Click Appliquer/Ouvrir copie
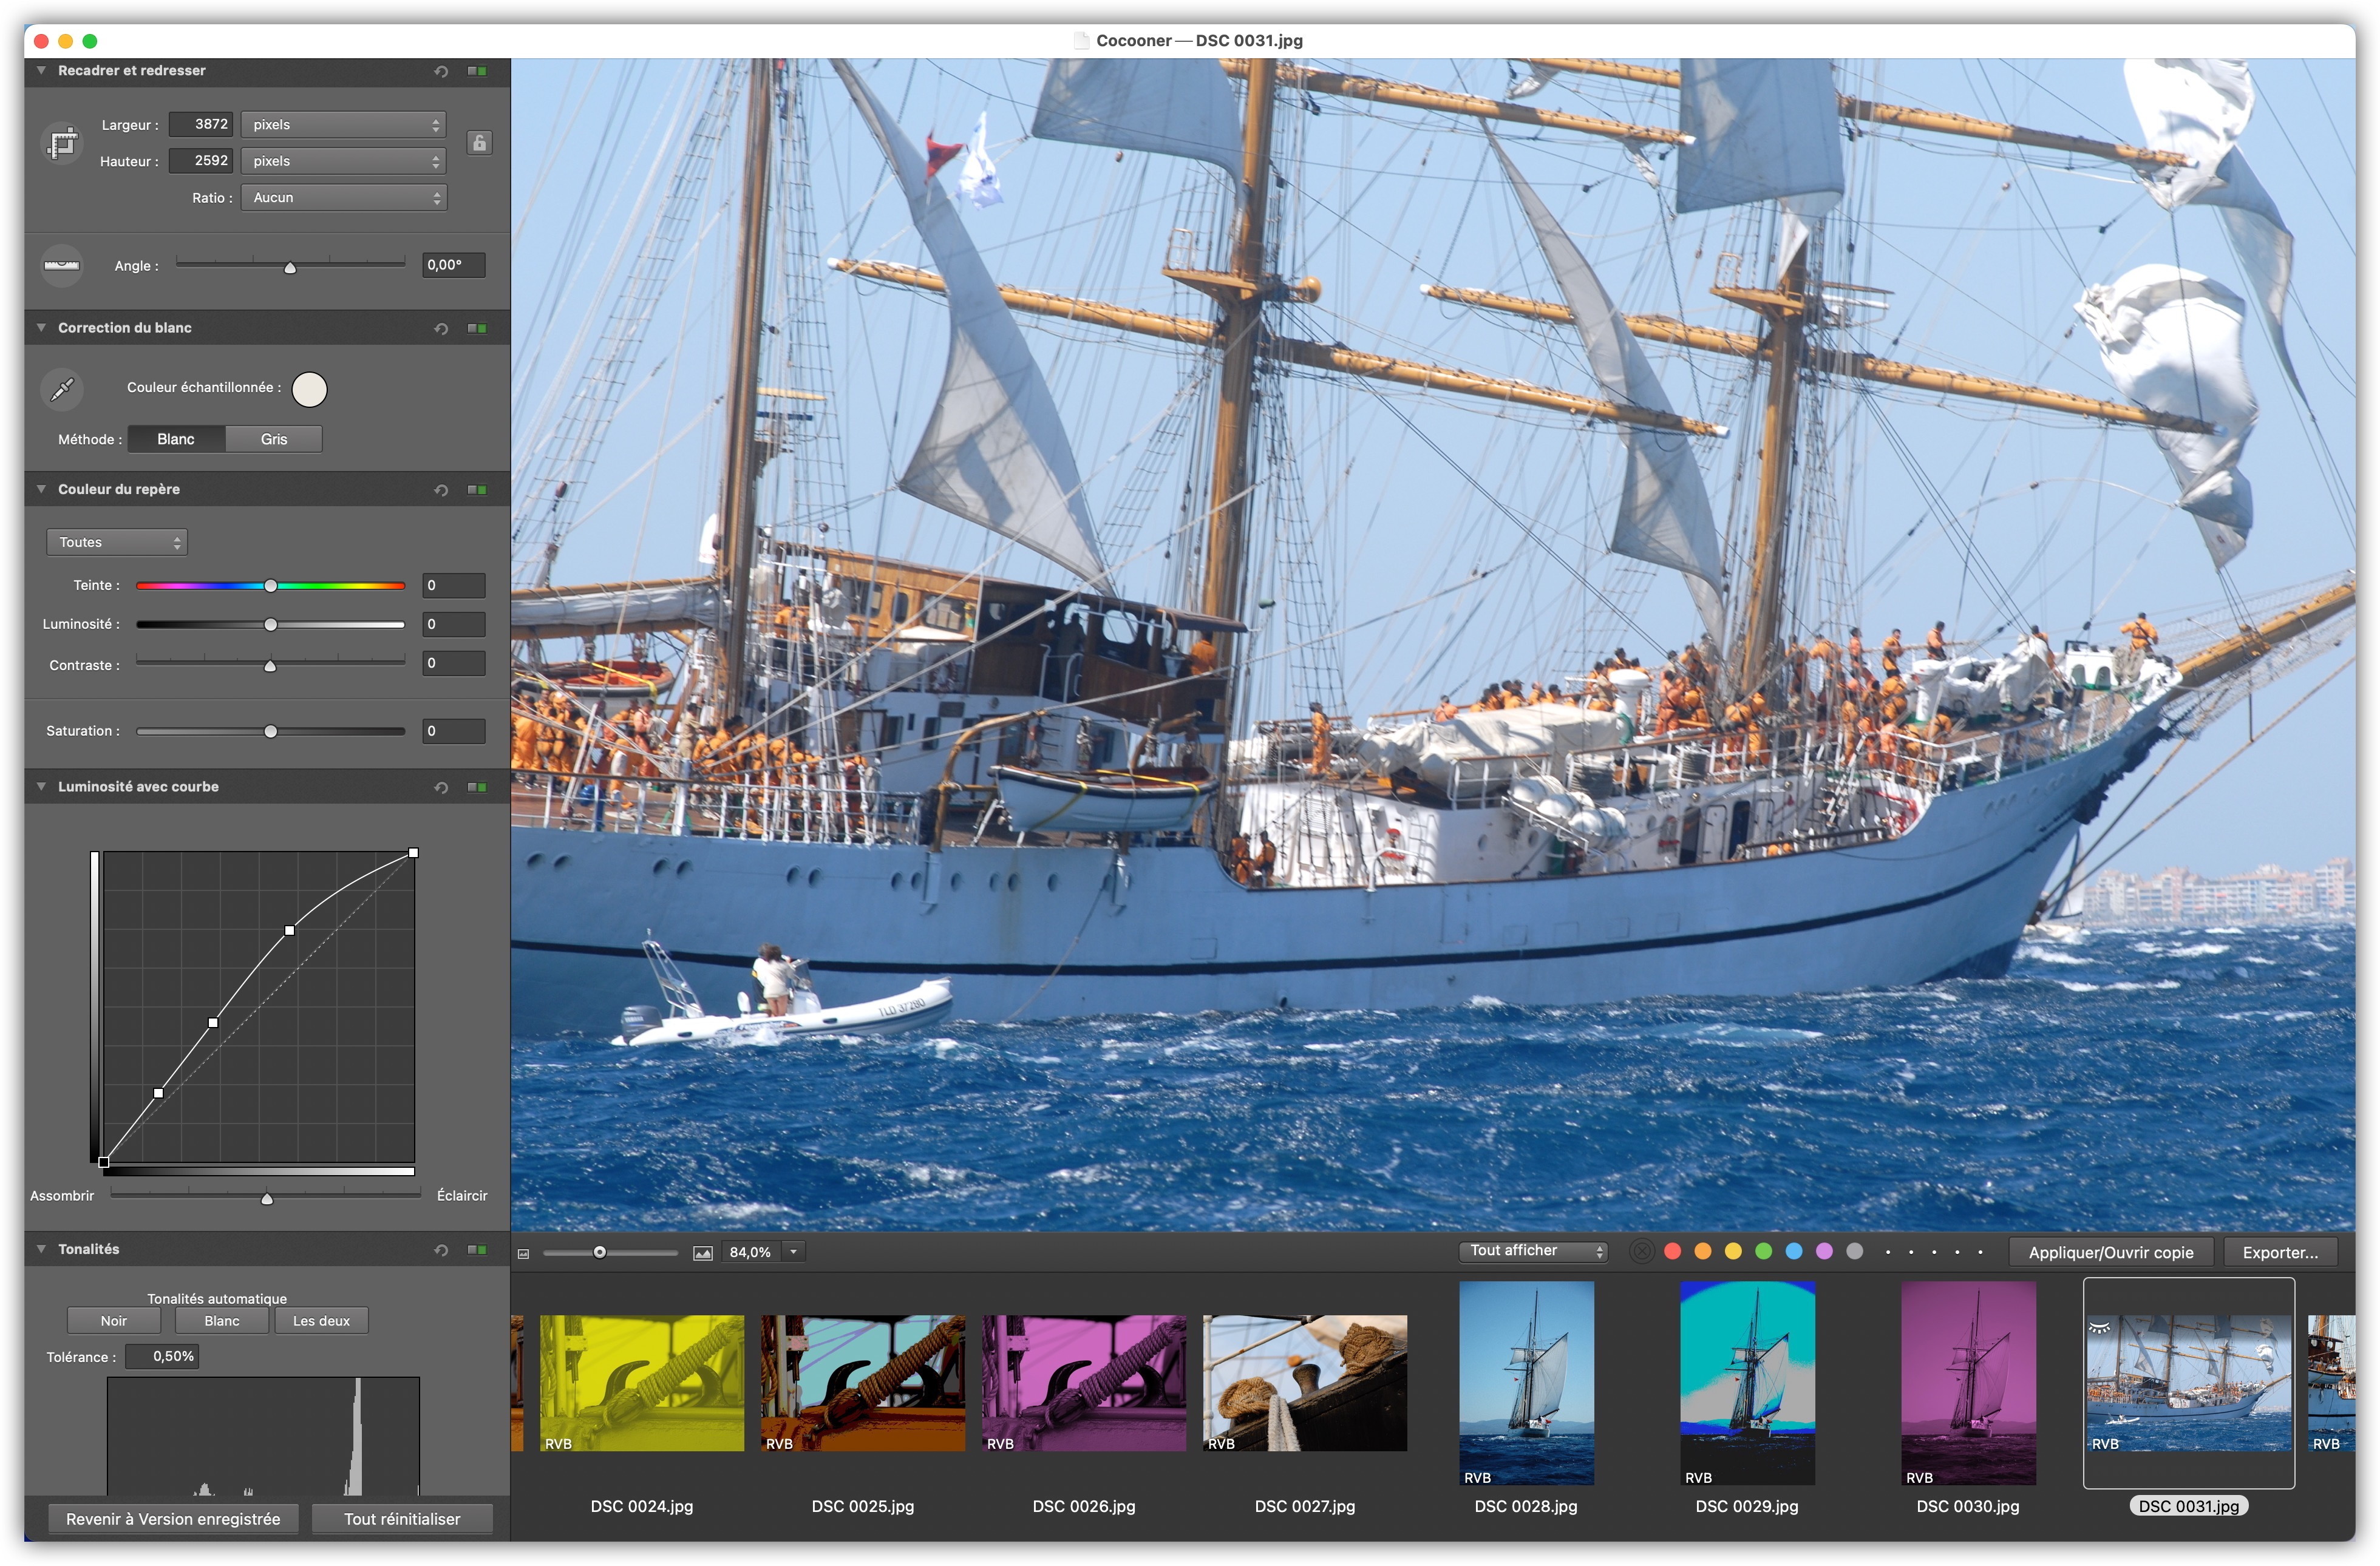 2111,1253
